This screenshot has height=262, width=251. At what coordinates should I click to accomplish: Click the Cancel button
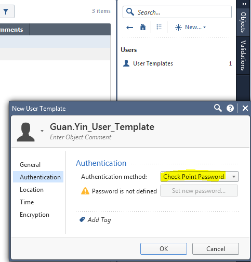tap(216, 248)
